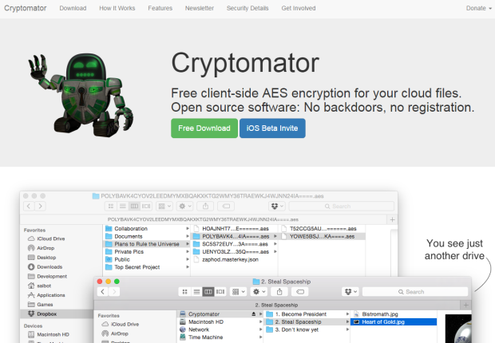Open Get Involved nav link

coord(299,8)
